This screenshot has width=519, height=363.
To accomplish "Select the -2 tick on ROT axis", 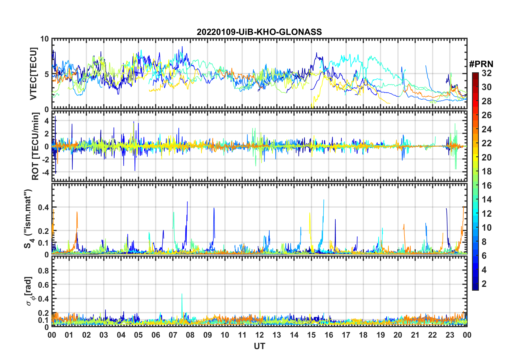I will click(x=45, y=160).
